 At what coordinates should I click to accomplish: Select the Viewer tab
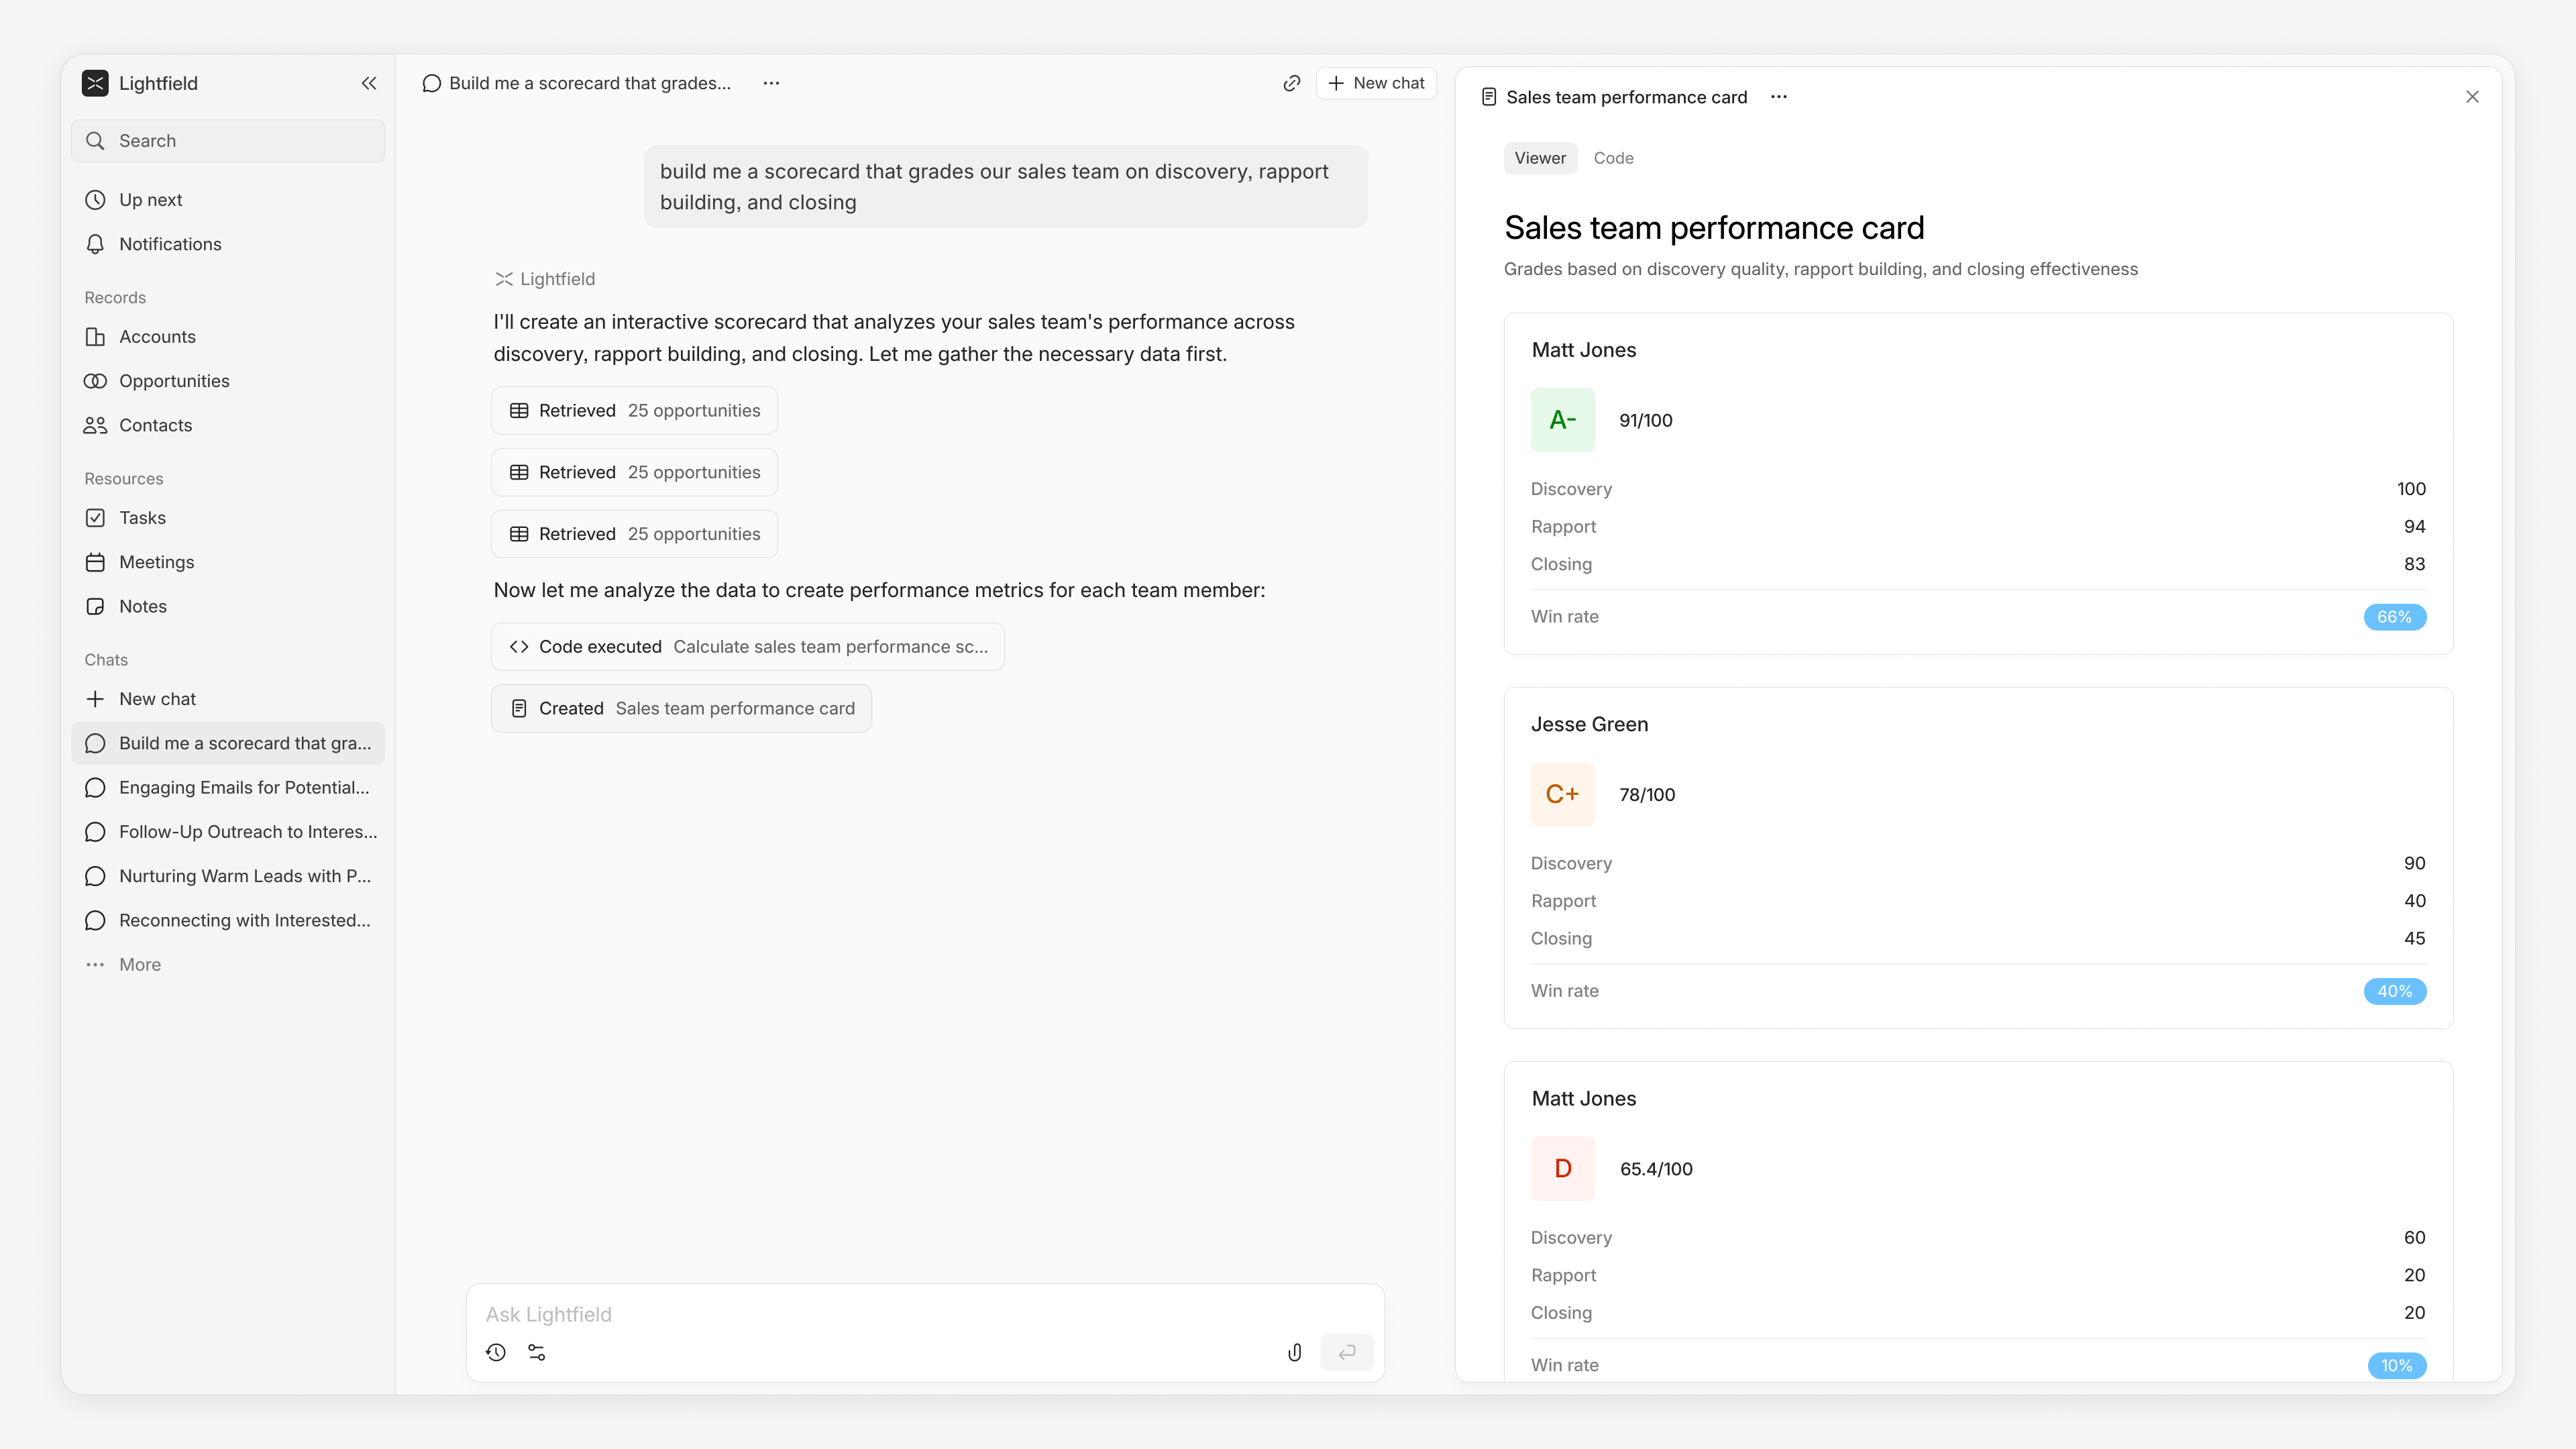pyautogui.click(x=1539, y=158)
